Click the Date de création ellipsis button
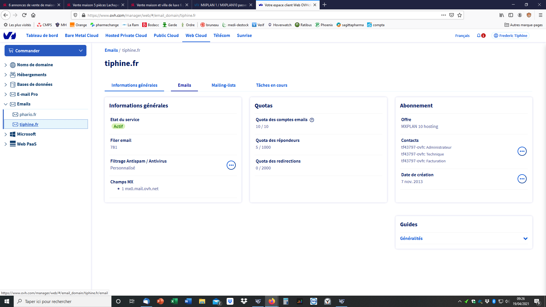 pyautogui.click(x=522, y=179)
